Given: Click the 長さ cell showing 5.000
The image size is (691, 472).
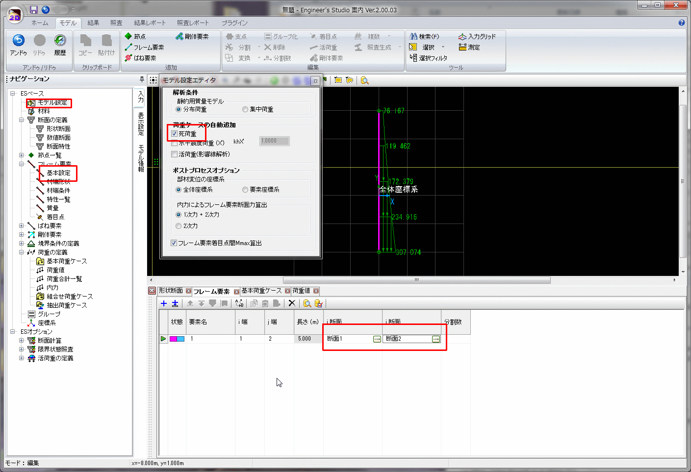Looking at the screenshot, I should [x=308, y=339].
